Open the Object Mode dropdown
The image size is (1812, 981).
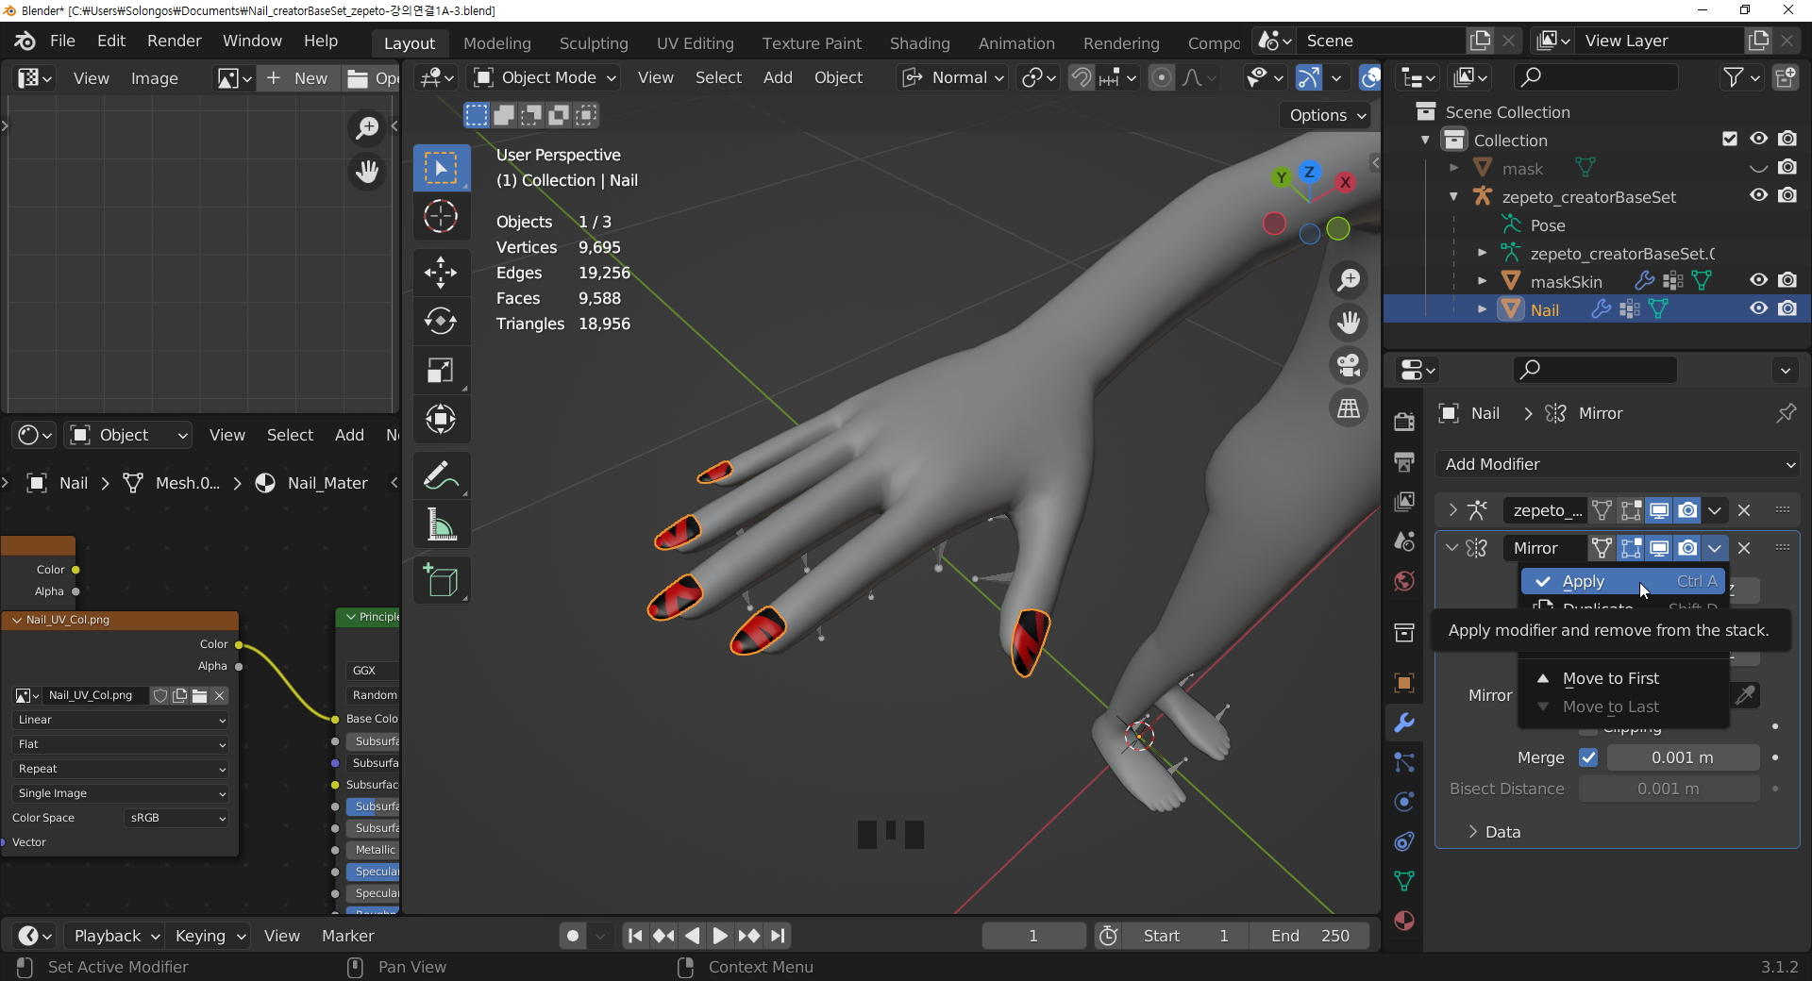point(545,77)
